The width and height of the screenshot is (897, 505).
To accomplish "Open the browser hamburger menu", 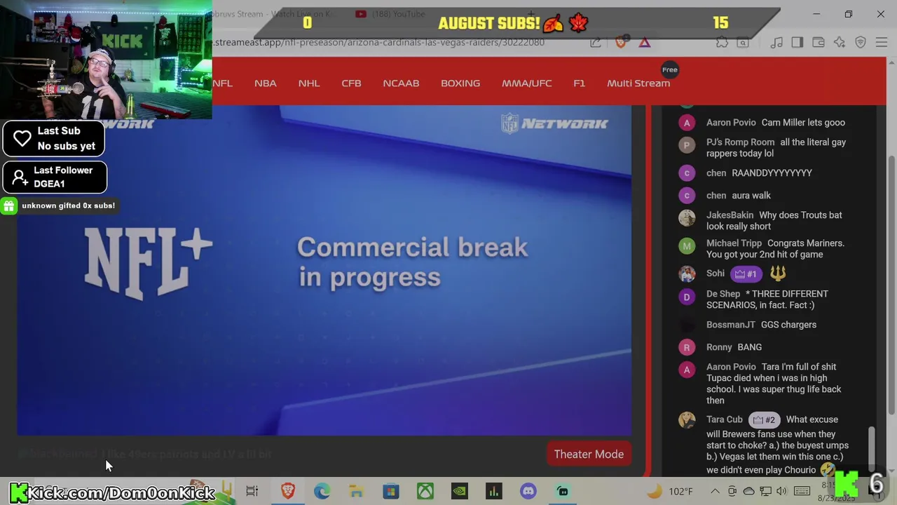I will 882,43.
